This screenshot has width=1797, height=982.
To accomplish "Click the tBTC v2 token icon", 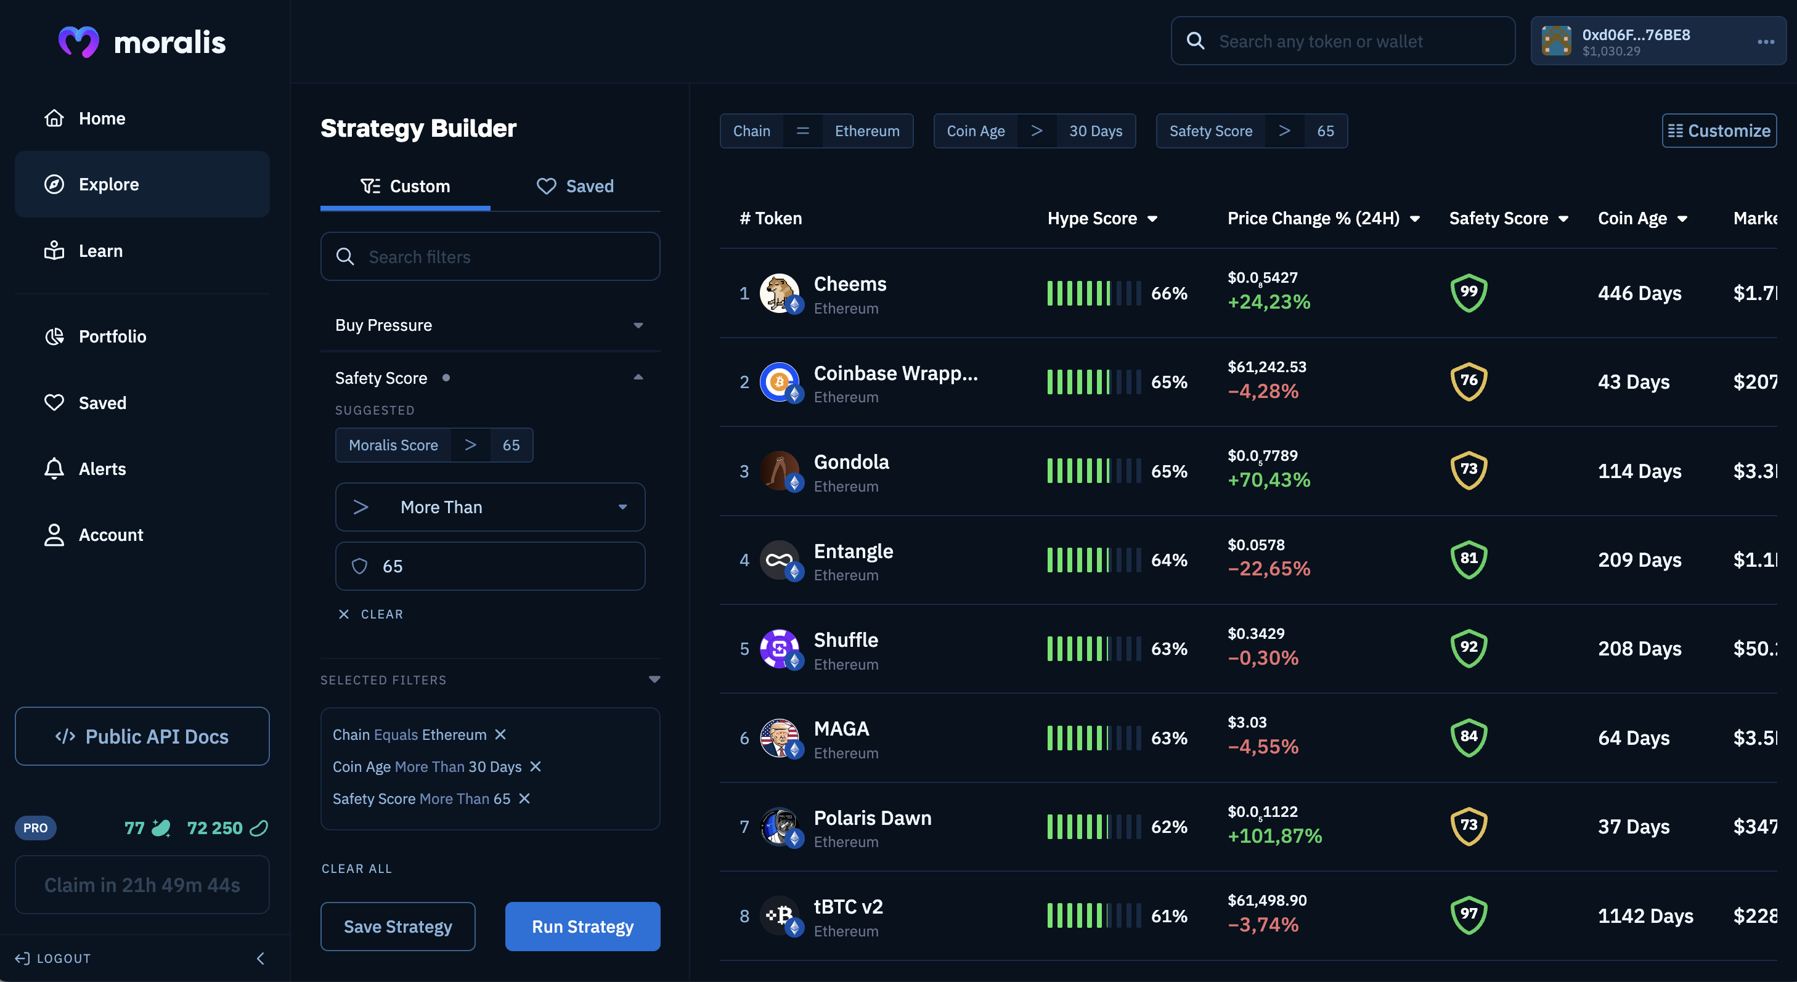I will pos(780,915).
